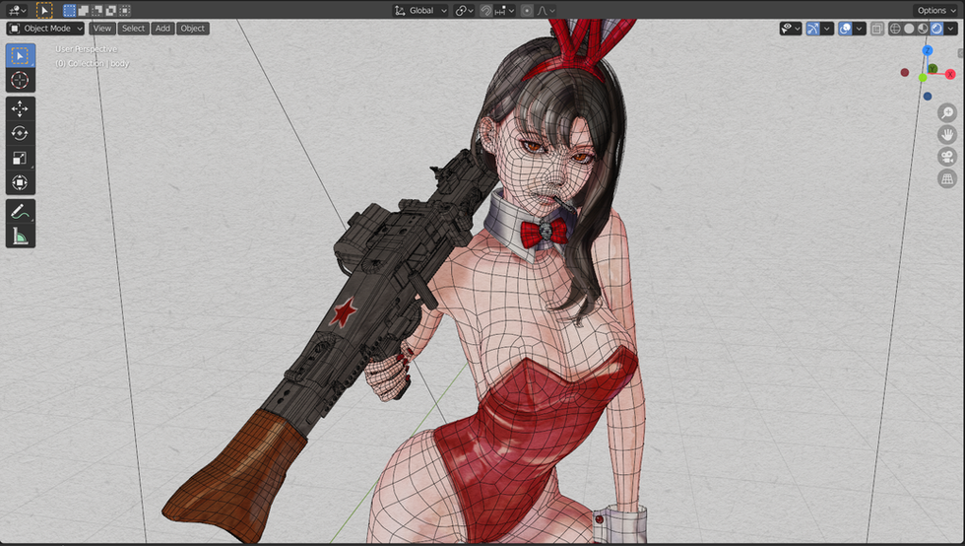Viewport: 965px width, 546px height.
Task: Click the '(0) Collection | body' label
Action: (93, 63)
